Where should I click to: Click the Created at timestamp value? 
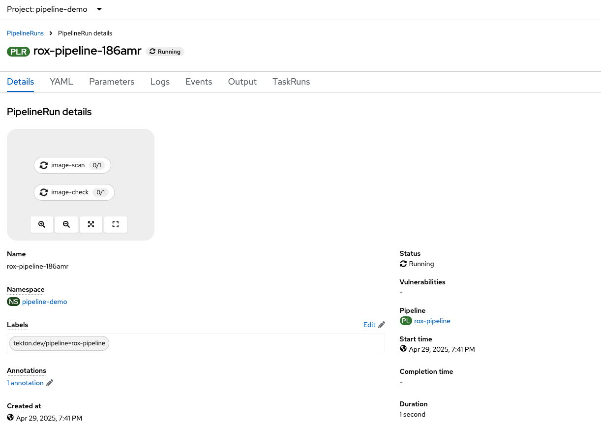pyautogui.click(x=49, y=418)
